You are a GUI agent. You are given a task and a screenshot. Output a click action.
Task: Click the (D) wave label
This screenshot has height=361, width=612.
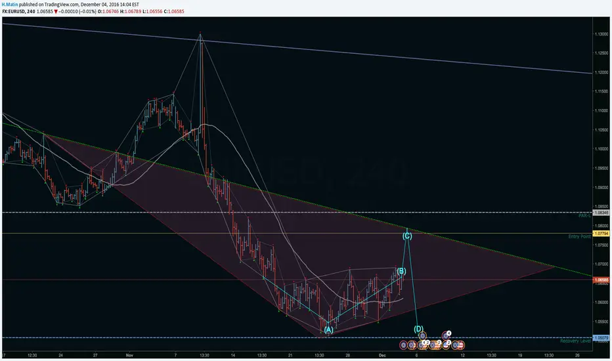pos(419,329)
